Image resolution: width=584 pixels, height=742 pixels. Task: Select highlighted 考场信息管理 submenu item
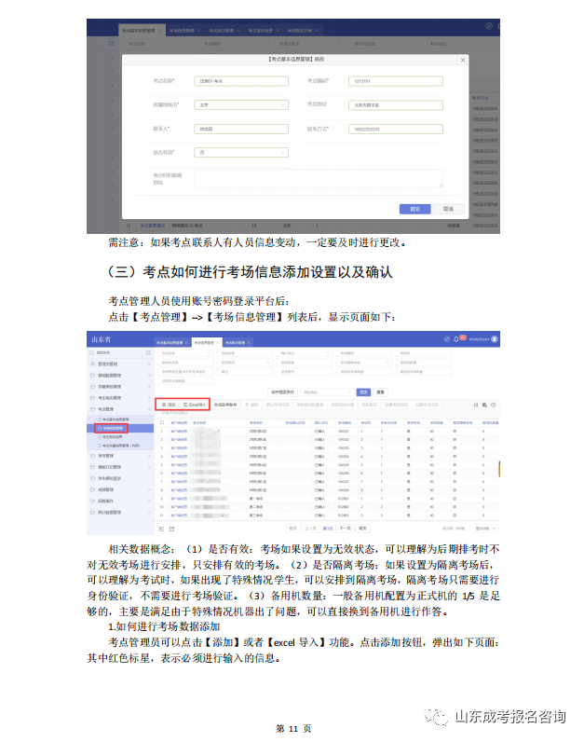point(120,428)
